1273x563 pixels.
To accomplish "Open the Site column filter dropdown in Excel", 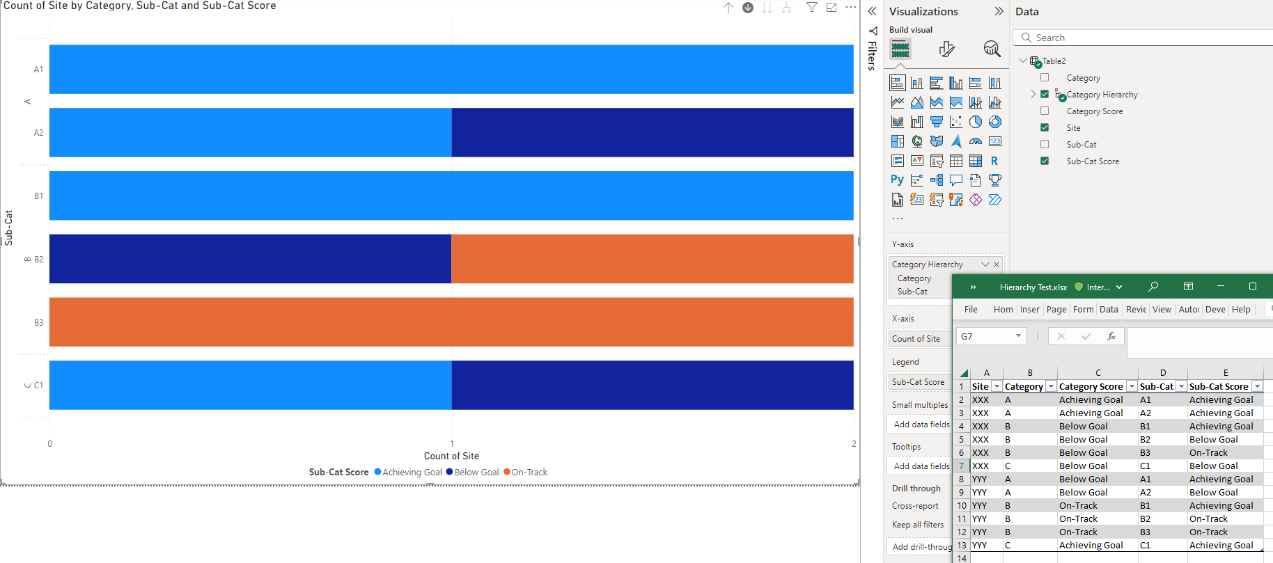I will 997,386.
